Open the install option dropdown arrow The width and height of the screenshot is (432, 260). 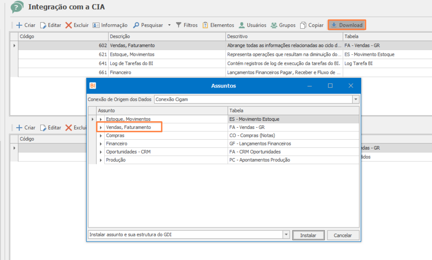click(x=286, y=235)
